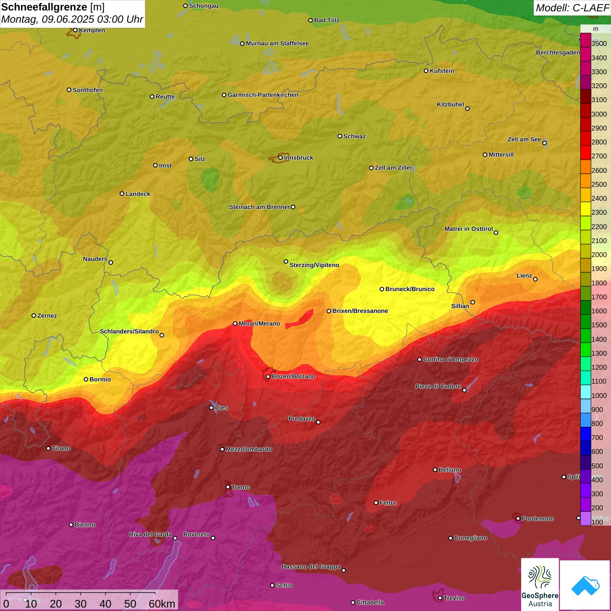Select the Nauders marker dot
The width and height of the screenshot is (611, 611).
point(111,262)
